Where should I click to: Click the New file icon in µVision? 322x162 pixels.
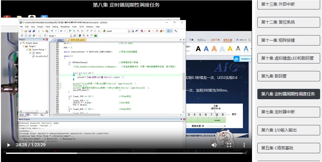click(22, 31)
